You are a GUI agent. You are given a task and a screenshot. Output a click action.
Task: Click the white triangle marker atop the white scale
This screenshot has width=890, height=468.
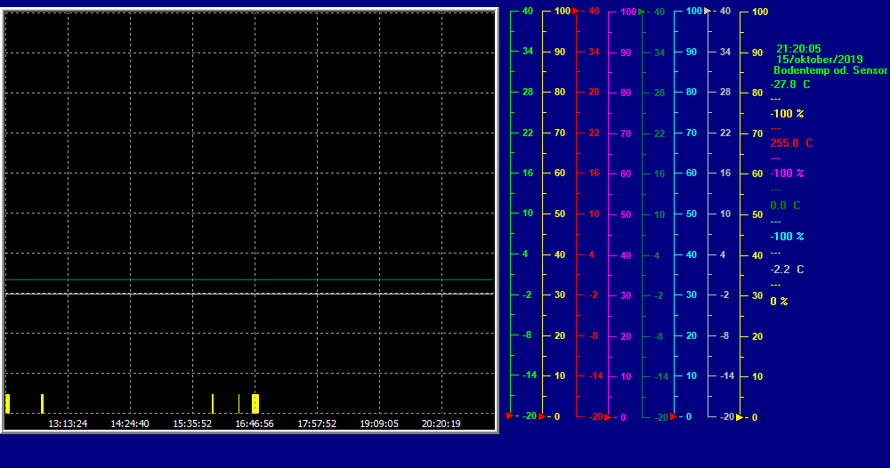click(x=708, y=12)
